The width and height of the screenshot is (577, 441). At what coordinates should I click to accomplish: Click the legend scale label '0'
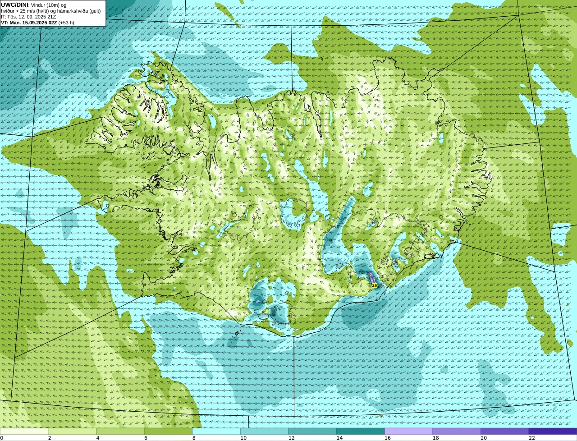2,438
